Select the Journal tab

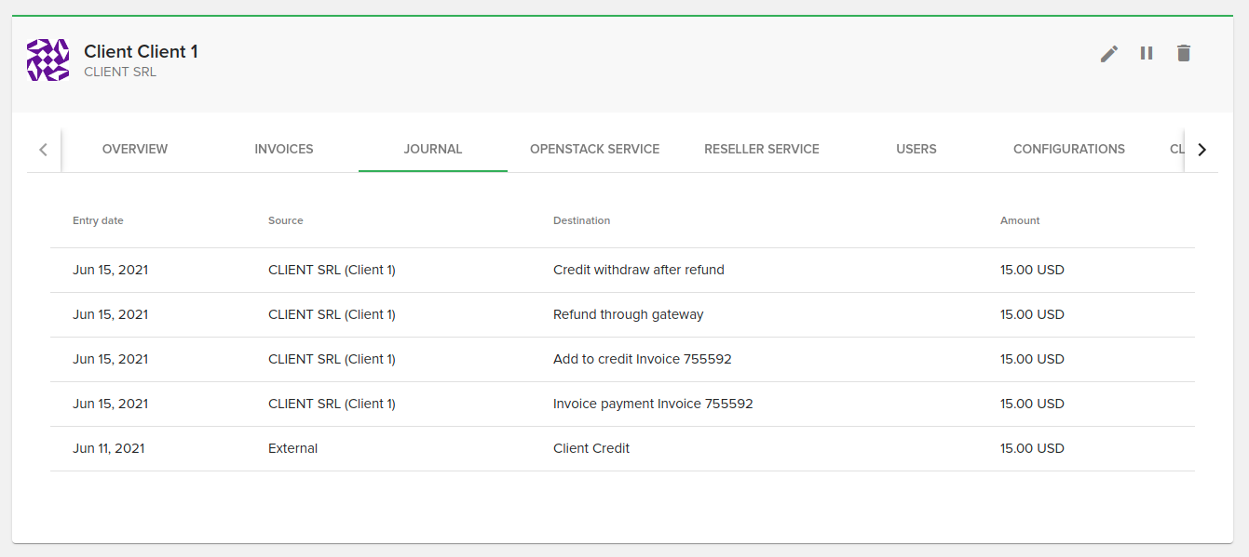pos(433,149)
